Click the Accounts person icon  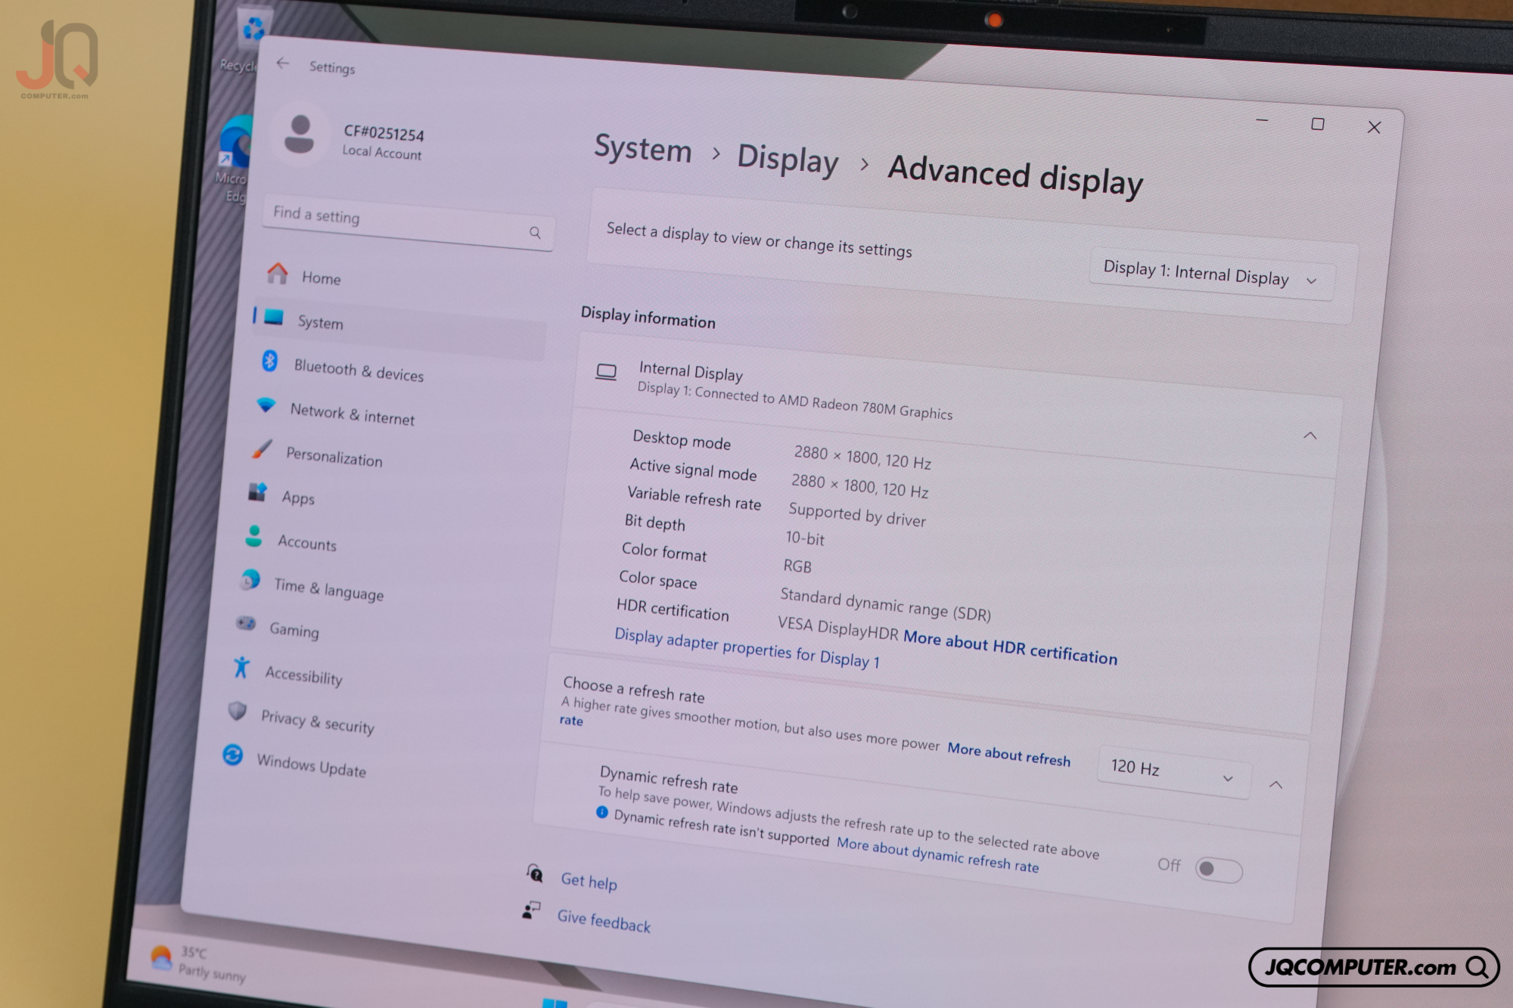click(254, 536)
